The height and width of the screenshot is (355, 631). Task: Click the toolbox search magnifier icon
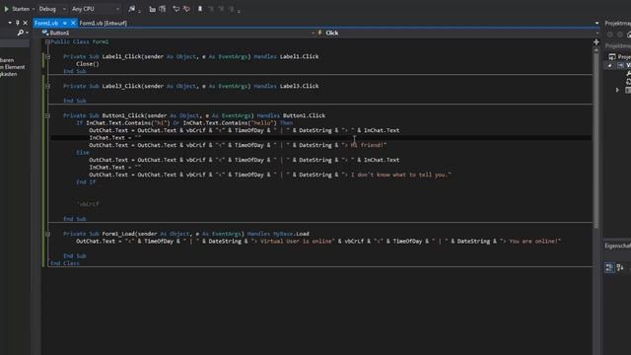point(20,33)
